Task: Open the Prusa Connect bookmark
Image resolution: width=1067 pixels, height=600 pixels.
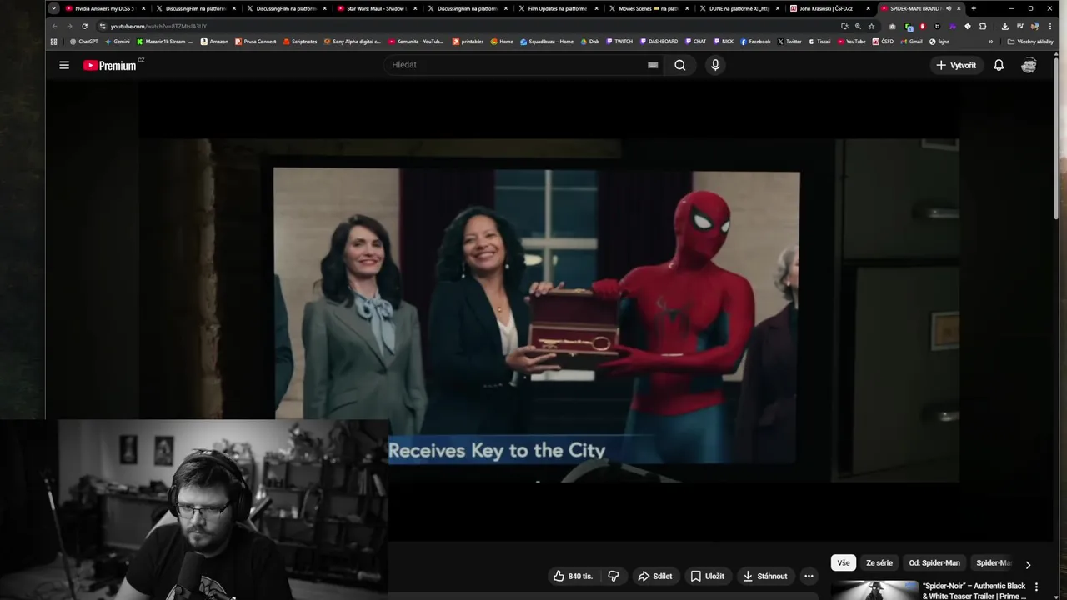Action: [x=255, y=42]
